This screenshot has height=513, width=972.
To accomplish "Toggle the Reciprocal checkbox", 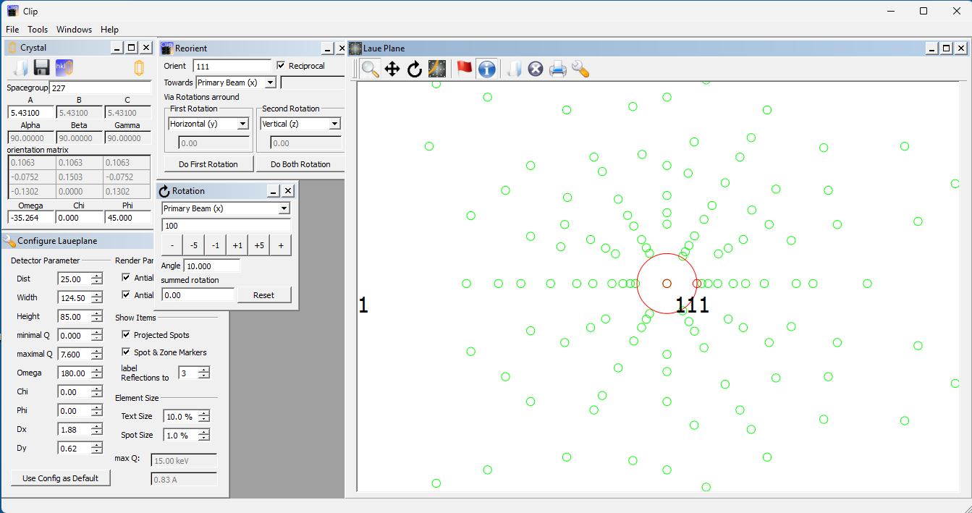I will pos(282,66).
